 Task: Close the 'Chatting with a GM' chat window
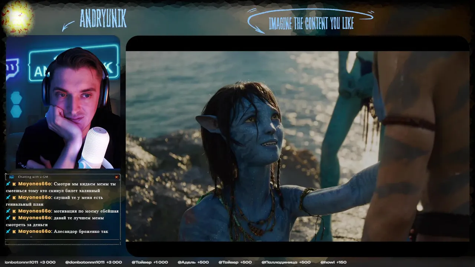point(117,177)
